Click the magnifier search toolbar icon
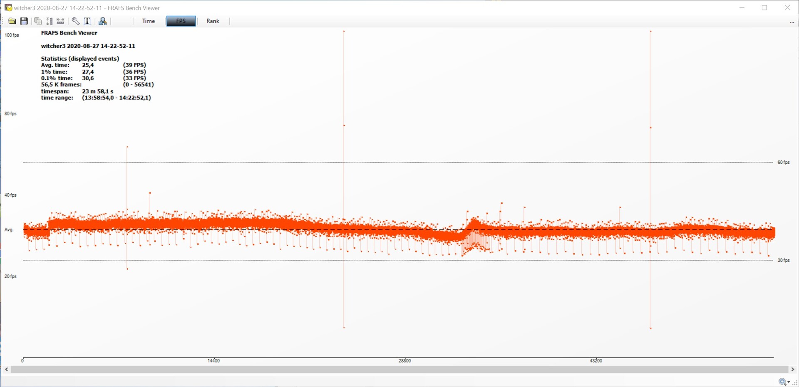This screenshot has width=799, height=387. click(x=102, y=21)
